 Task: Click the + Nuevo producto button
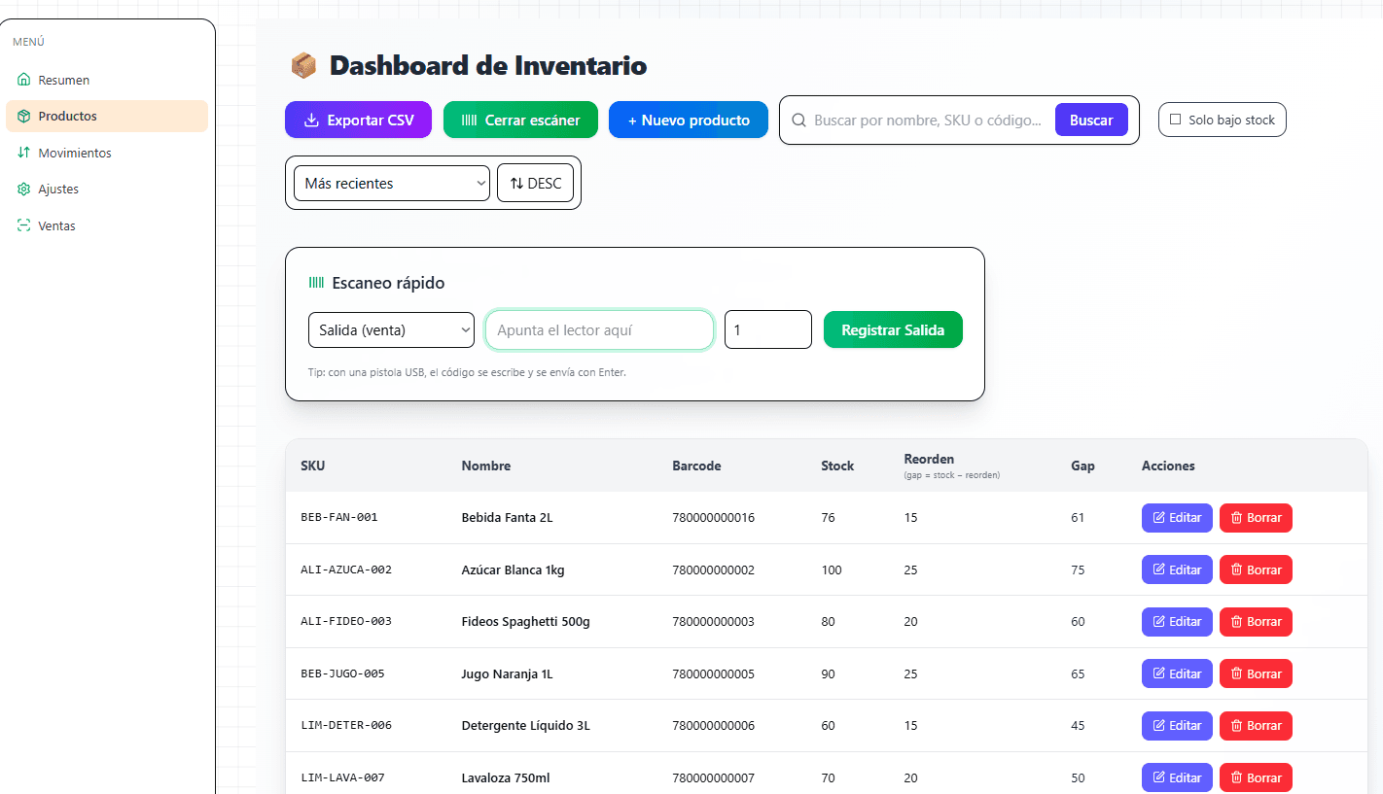688,121
